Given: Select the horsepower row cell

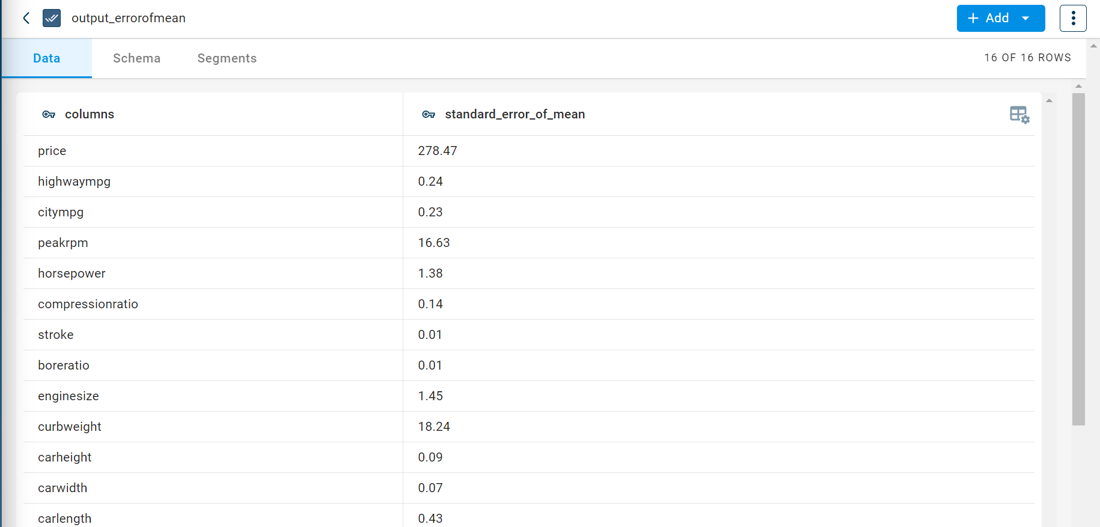Looking at the screenshot, I should pyautogui.click(x=213, y=273).
